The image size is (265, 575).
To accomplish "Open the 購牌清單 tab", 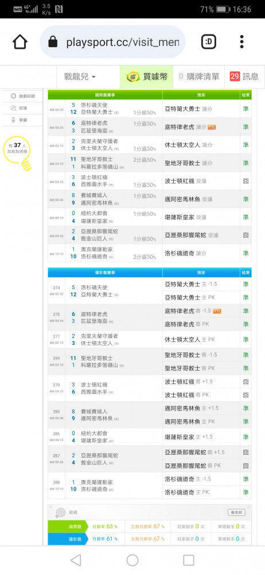I will tap(198, 76).
